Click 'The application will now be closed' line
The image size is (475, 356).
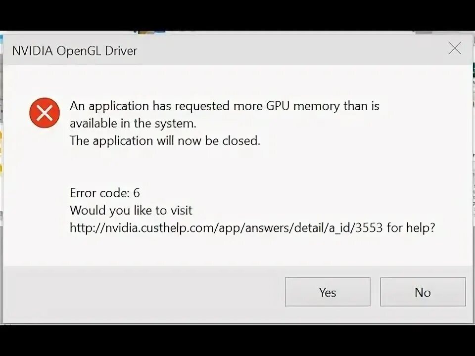pos(165,141)
